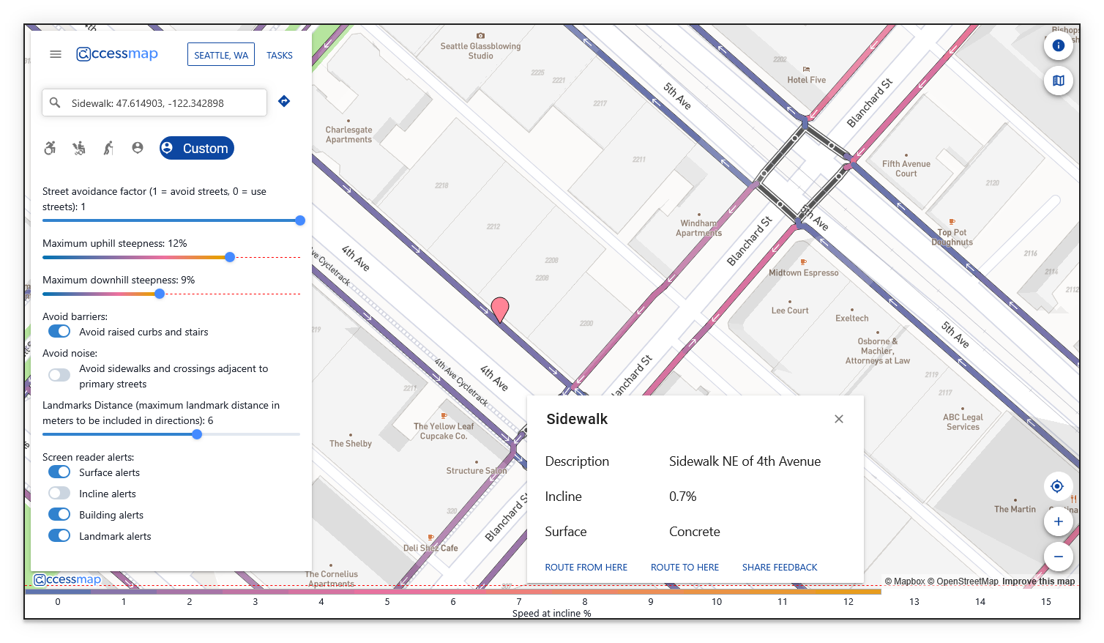Adjust the Maximum uphill steepness slider
This screenshot has height=643, width=1104.
(x=230, y=257)
